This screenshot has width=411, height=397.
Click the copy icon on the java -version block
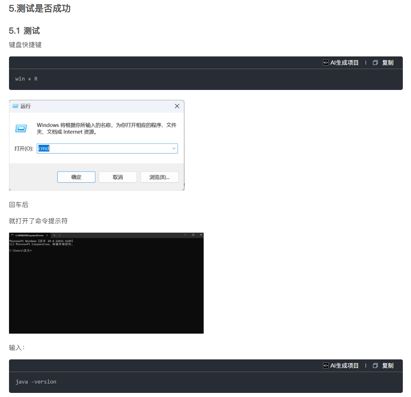click(375, 366)
